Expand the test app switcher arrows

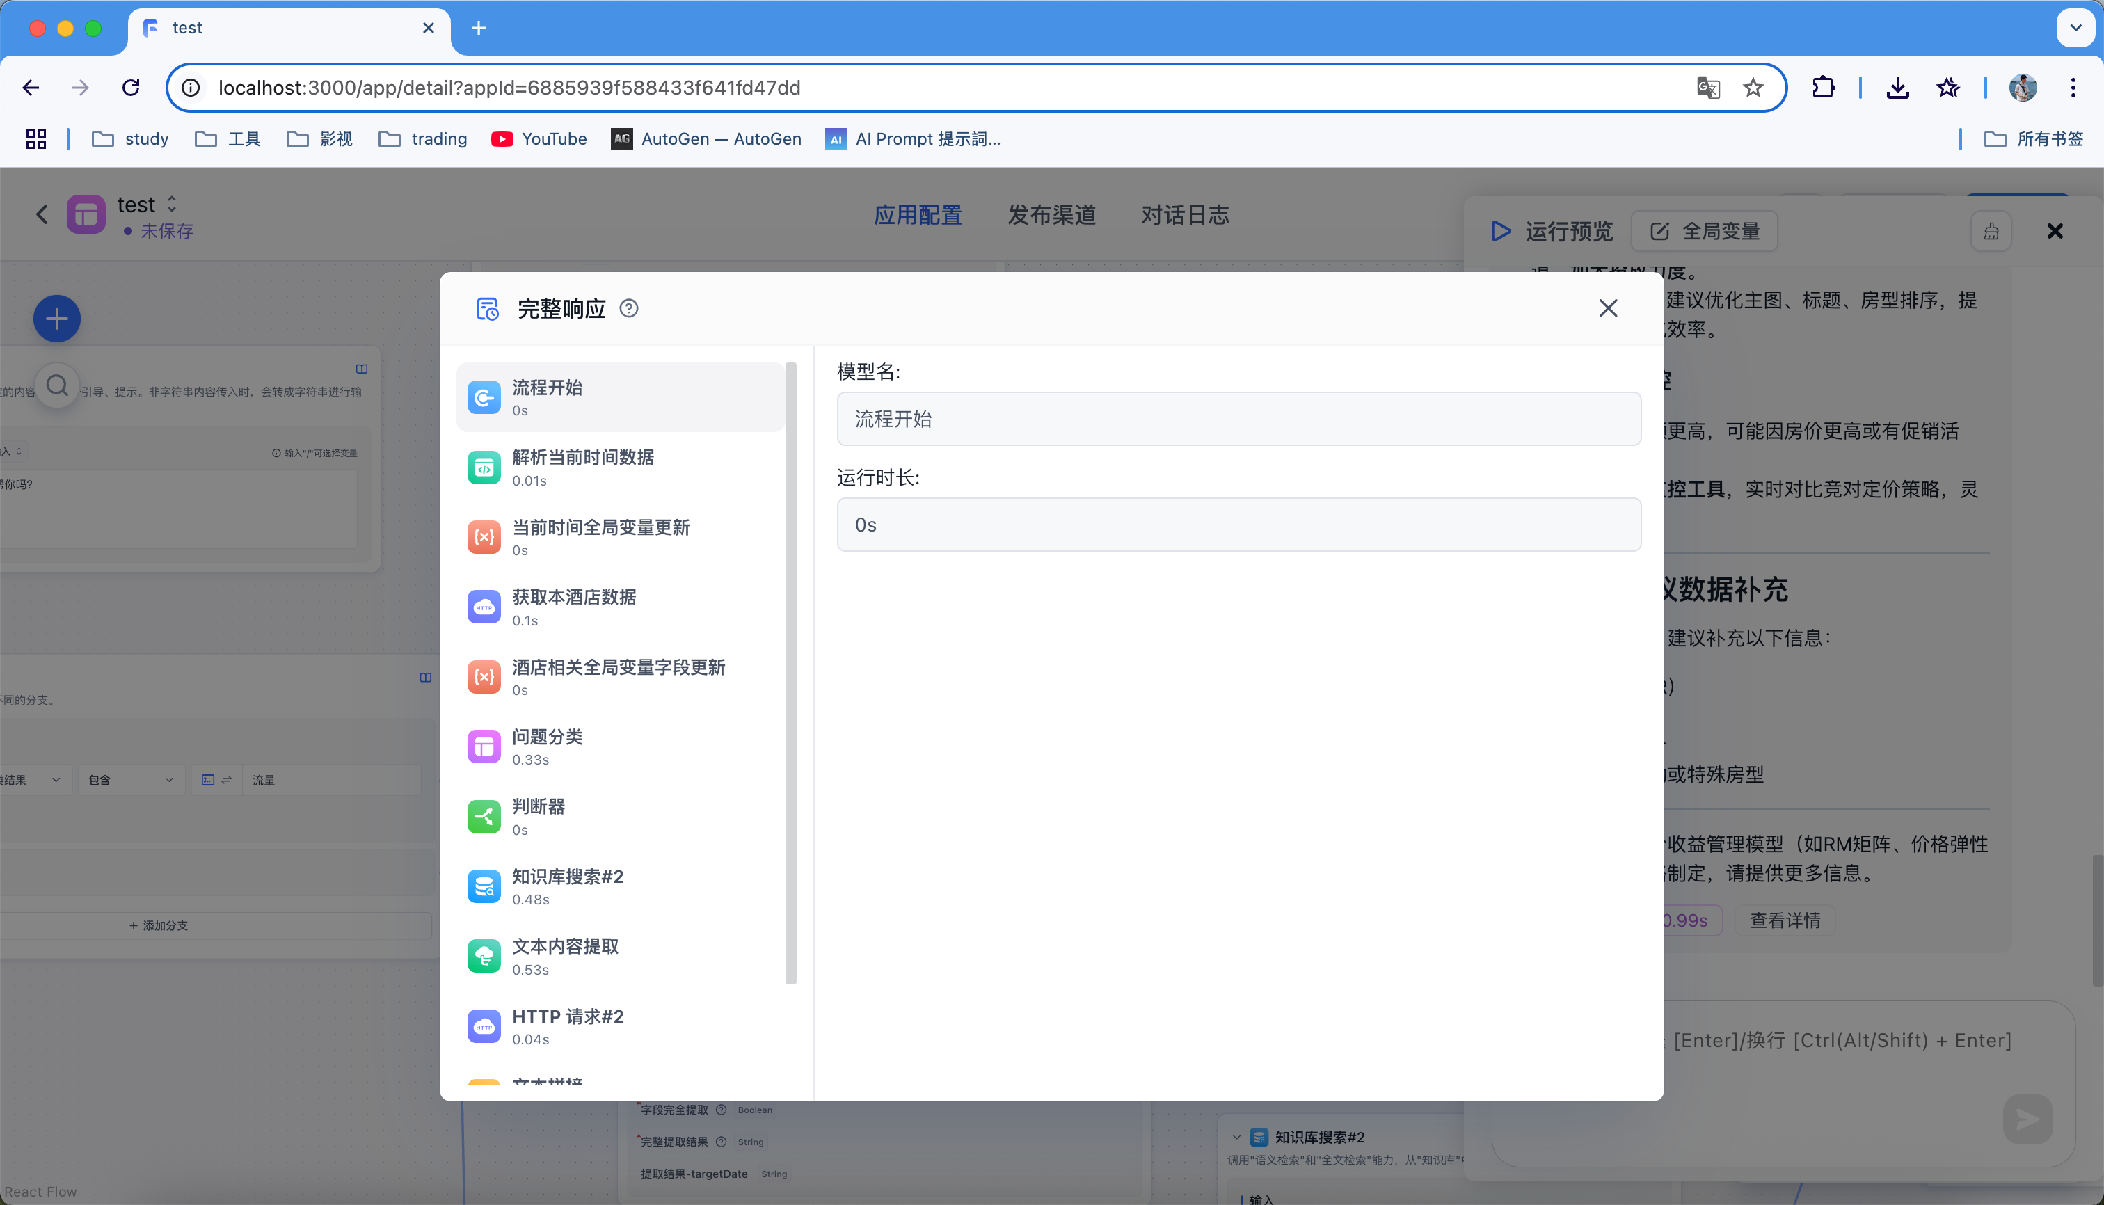pos(171,204)
